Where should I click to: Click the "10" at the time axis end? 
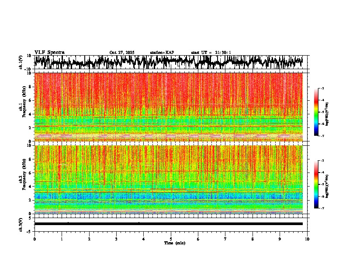click(x=307, y=239)
